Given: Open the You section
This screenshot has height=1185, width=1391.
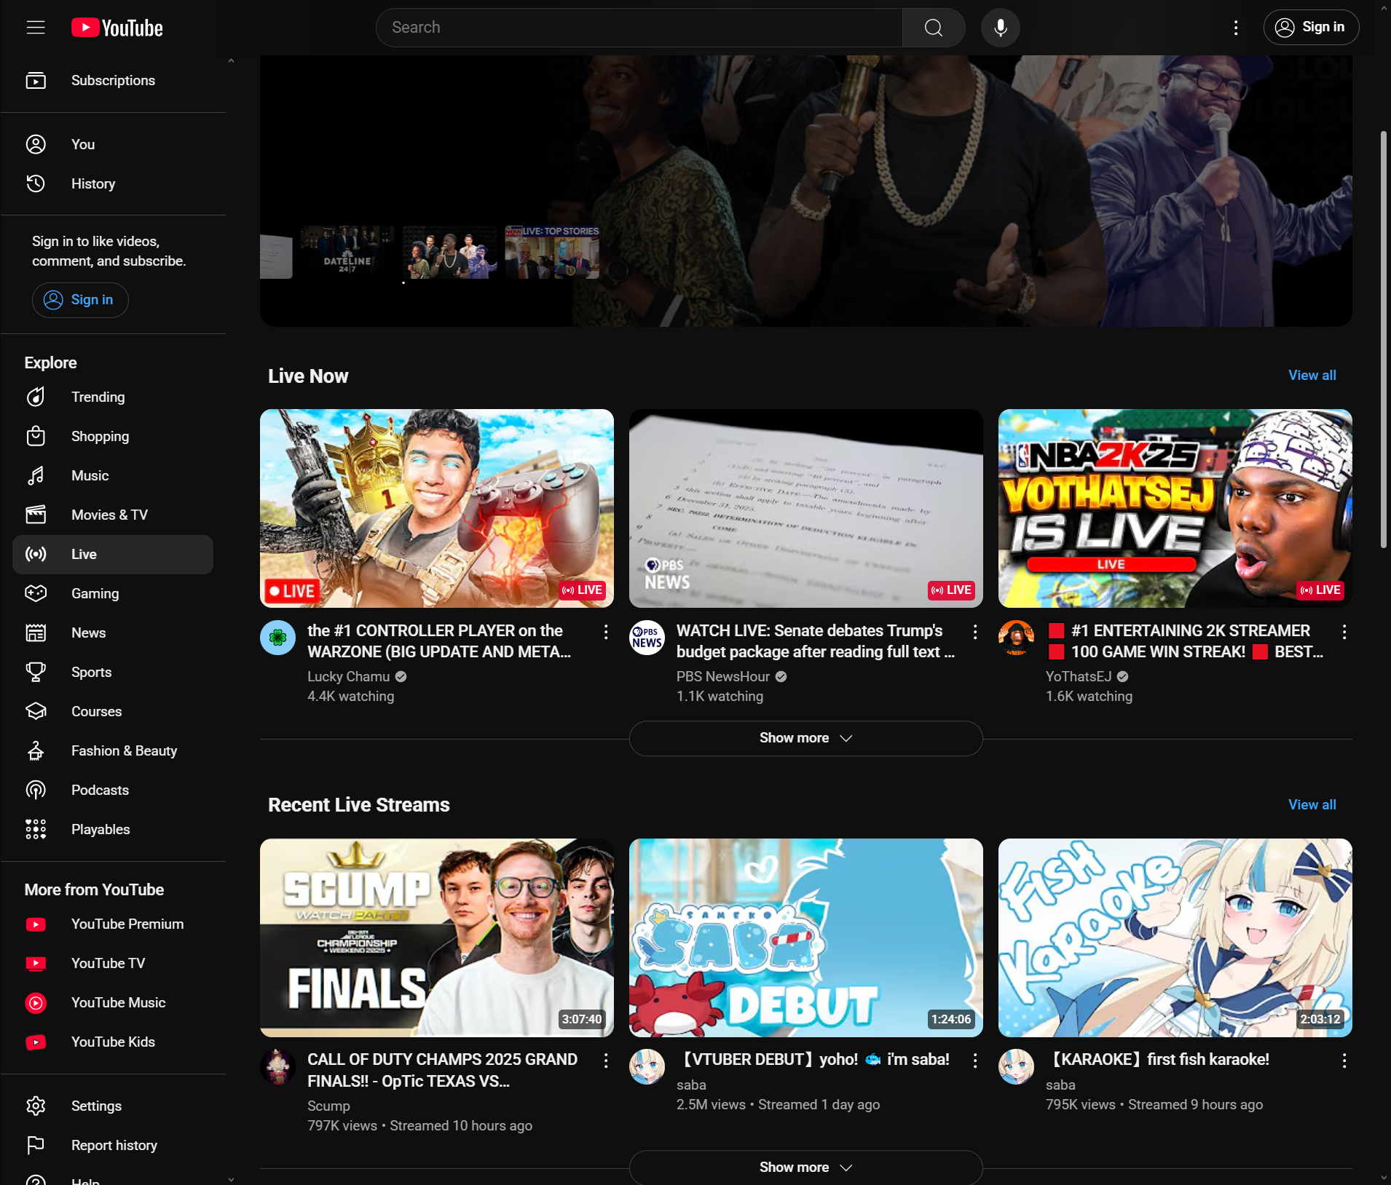Looking at the screenshot, I should coord(113,144).
